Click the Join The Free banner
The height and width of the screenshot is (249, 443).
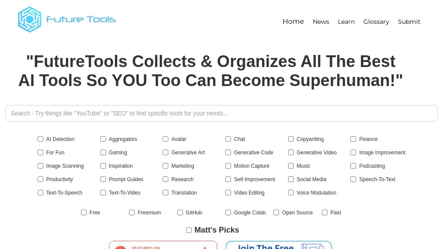pyautogui.click(x=279, y=245)
